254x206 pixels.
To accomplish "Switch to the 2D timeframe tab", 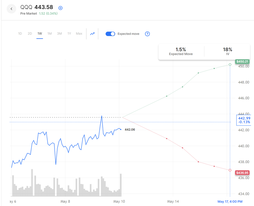I will (30, 34).
